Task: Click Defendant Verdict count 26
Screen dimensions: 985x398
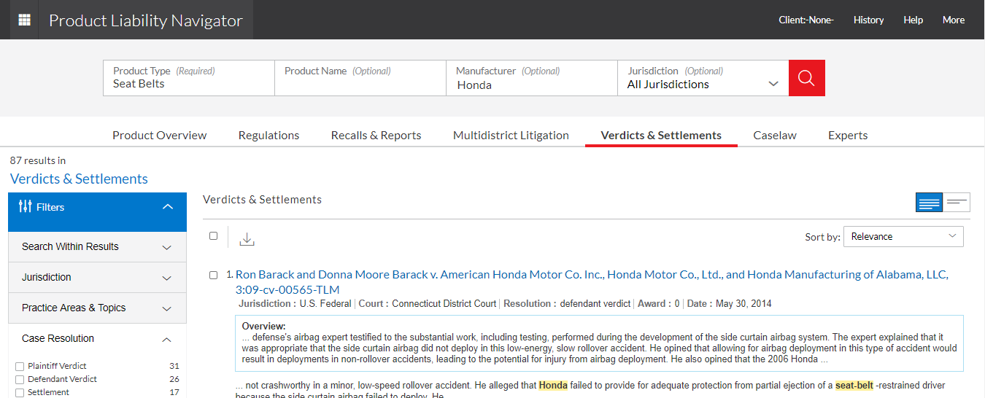Action: click(x=174, y=379)
